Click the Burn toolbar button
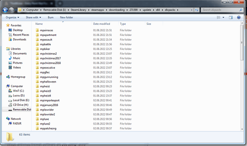Viewport: 247px width, 146px height. coord(50,17)
